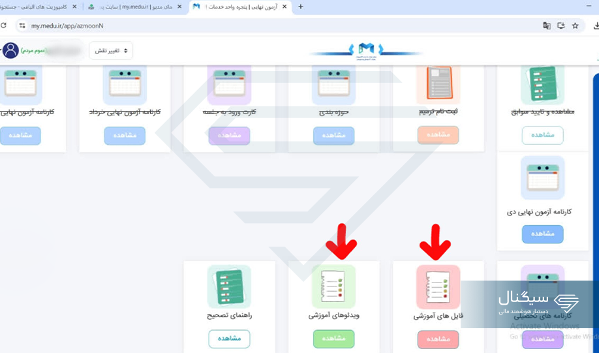Click the مشاهده و تایید سوابق checklist icon
Screen dimensions: 599x353
pos(542,84)
